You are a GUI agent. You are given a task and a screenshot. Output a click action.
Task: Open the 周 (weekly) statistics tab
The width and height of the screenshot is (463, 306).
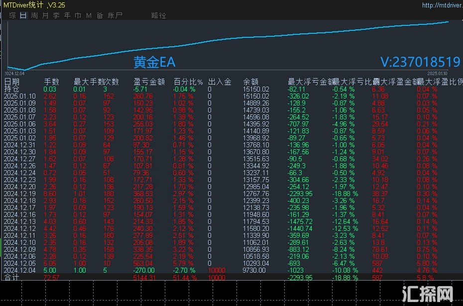pyautogui.click(x=34, y=15)
